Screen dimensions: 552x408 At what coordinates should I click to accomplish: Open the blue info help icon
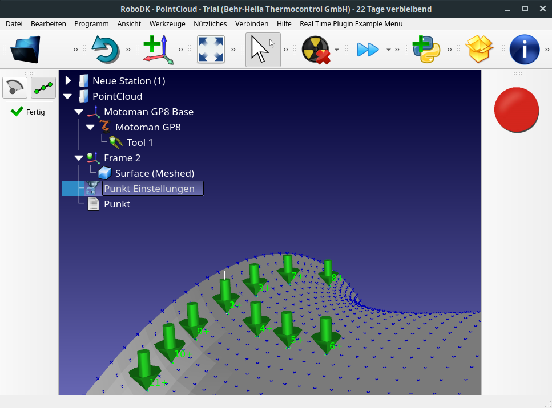524,50
